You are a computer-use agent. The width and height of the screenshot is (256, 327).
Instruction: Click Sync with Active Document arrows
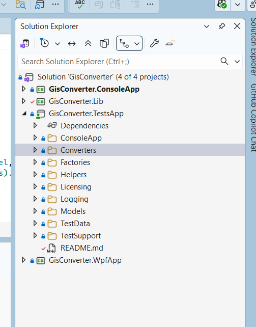[72, 44]
